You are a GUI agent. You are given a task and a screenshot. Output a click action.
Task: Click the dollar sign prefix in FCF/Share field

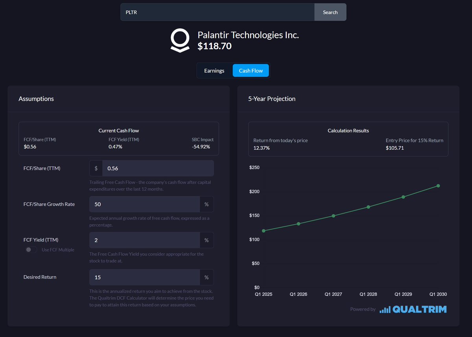(96, 168)
